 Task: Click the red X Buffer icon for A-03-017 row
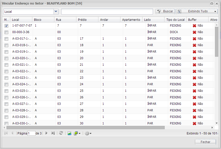click(x=194, y=39)
